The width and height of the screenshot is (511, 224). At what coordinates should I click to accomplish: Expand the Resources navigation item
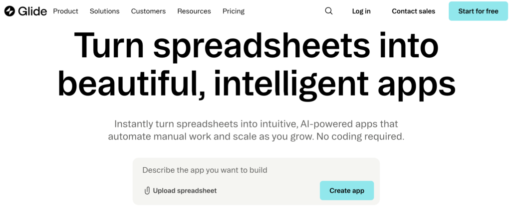pos(194,11)
